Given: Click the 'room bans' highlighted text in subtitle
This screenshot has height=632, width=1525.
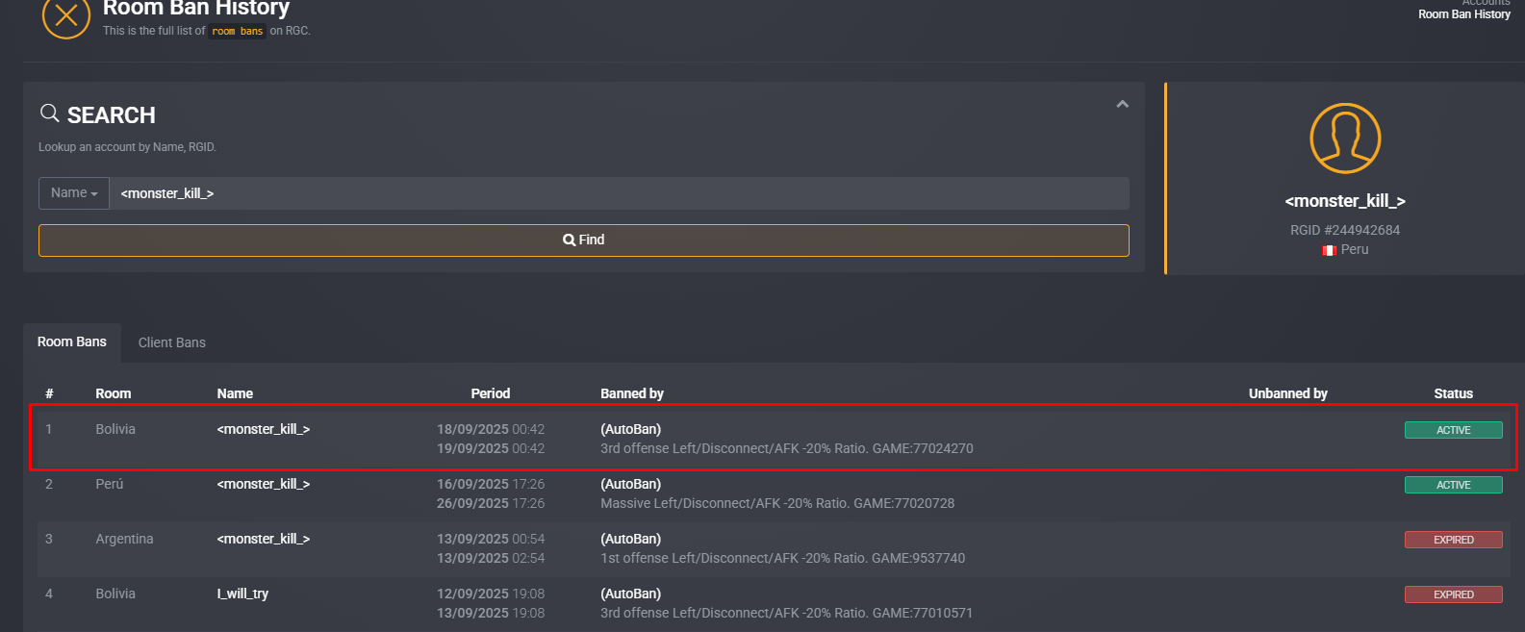Looking at the screenshot, I should point(238,31).
